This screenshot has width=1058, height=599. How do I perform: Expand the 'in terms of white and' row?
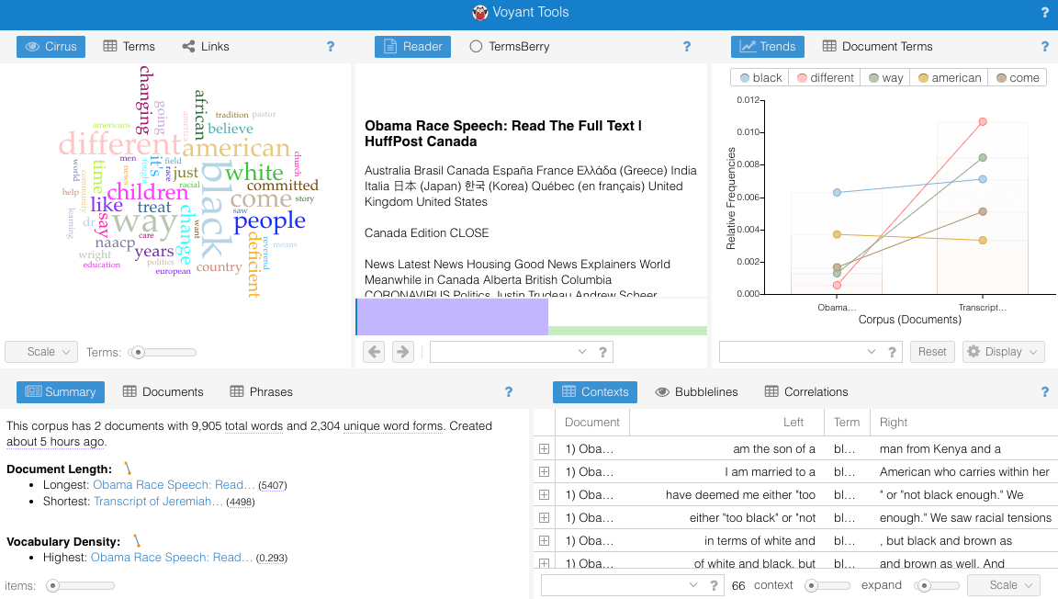544,541
